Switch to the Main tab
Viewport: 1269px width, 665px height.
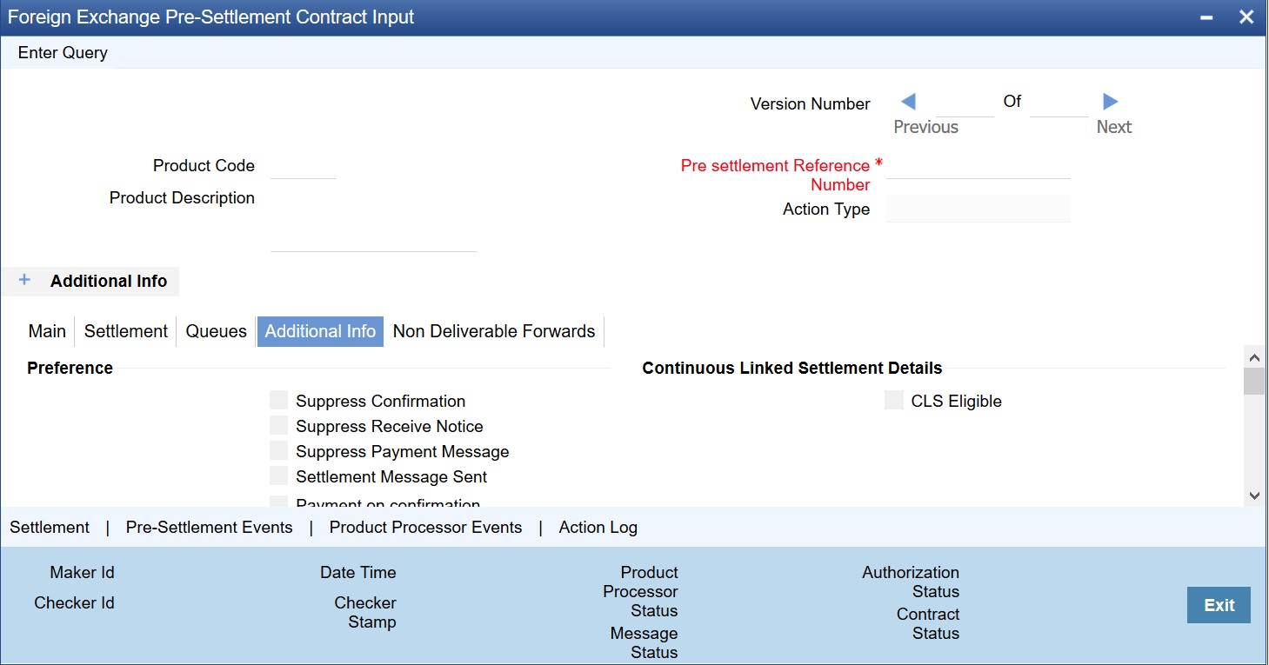point(47,331)
